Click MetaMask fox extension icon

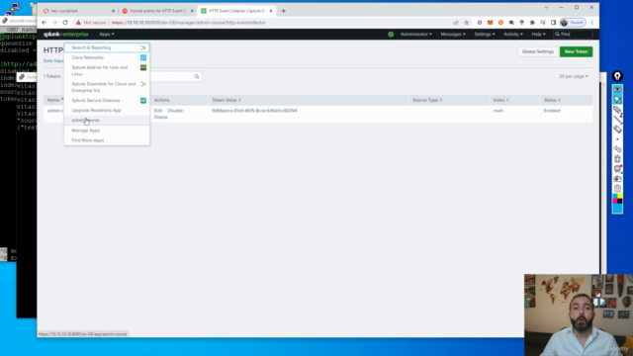(x=491, y=23)
